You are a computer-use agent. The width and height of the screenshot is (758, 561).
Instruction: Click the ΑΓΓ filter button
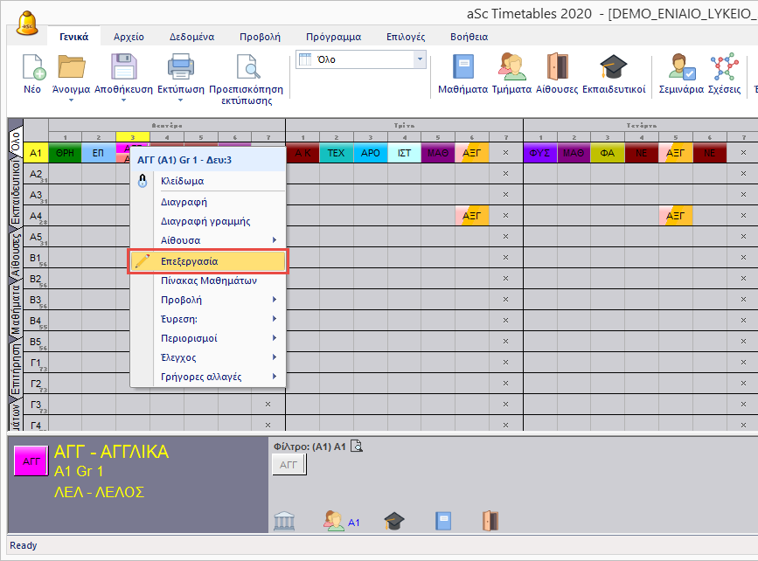click(x=289, y=466)
